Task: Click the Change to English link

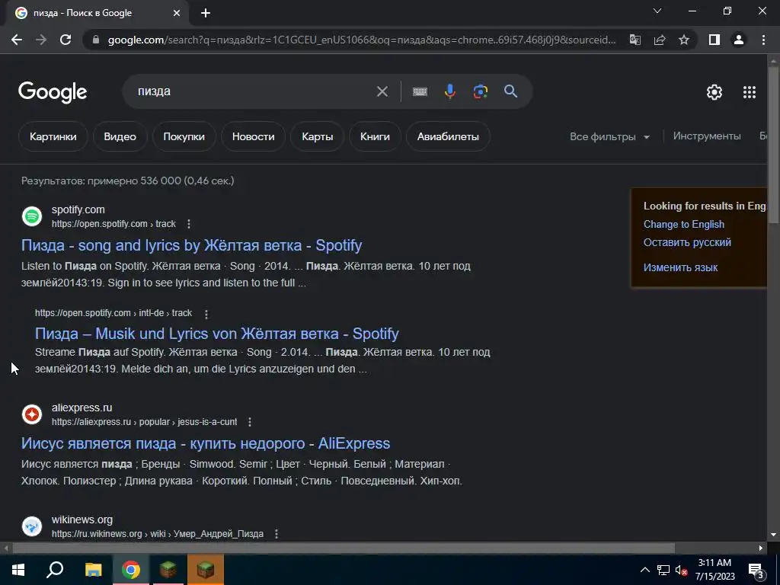Action: (684, 225)
